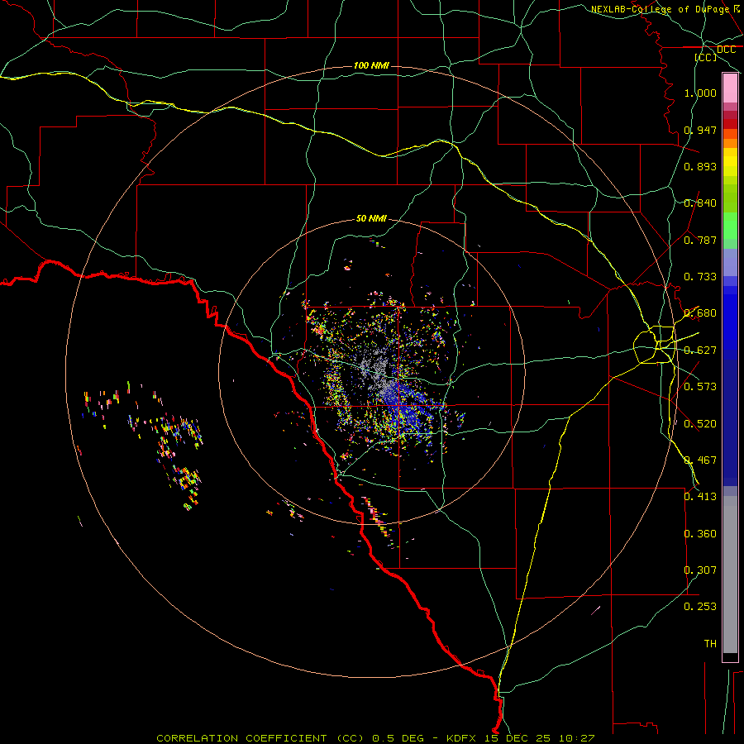This screenshot has width=744, height=744.
Task: Click the 0.360 legend value
Action: click(700, 534)
